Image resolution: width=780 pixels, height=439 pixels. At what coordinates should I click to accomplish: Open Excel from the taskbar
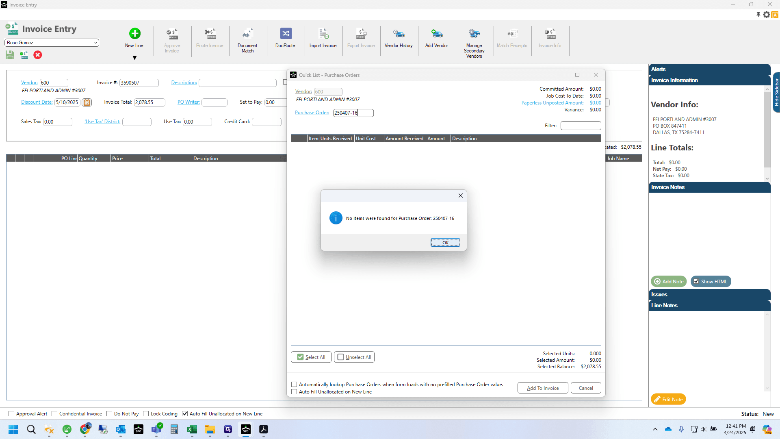click(x=192, y=429)
